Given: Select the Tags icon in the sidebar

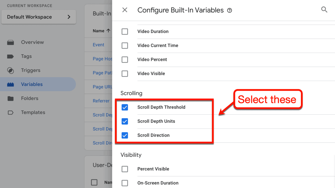Looking at the screenshot, I should point(11,56).
